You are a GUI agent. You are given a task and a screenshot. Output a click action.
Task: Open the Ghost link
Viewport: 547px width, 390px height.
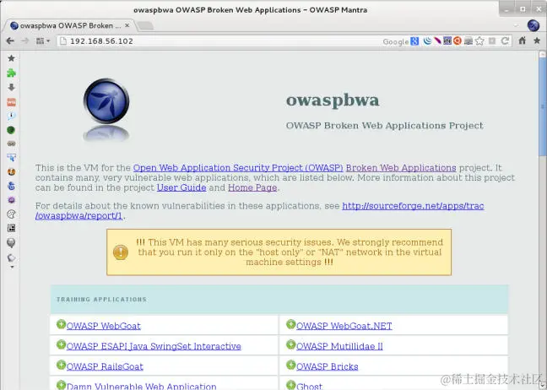coord(310,386)
